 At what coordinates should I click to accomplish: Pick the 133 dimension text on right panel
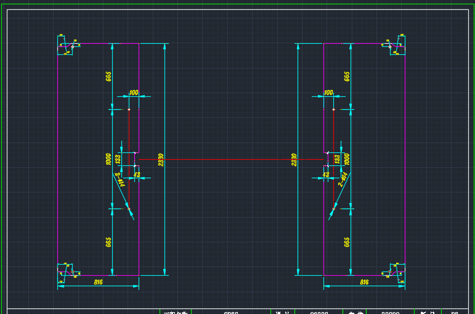point(336,159)
